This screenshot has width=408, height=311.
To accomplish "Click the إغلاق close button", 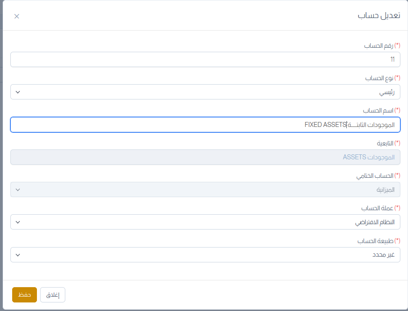I will pos(53,295).
